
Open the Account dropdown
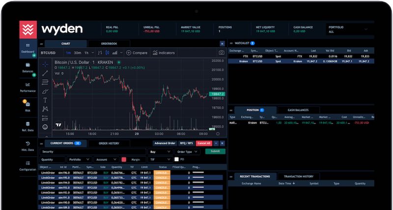107,159
